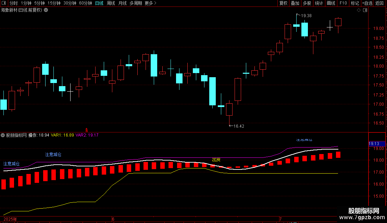
Task: Click the VAR2: 19.17 value
Action: click(87, 135)
